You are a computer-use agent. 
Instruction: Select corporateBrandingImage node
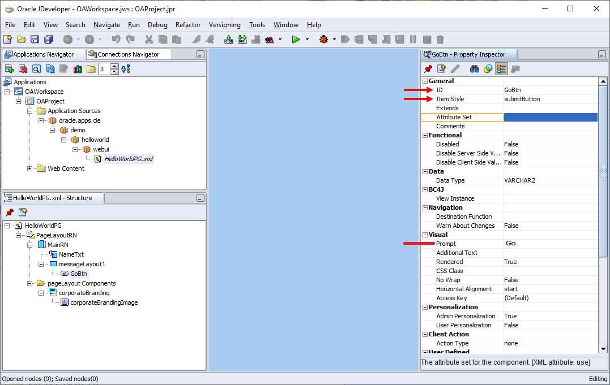pos(104,302)
